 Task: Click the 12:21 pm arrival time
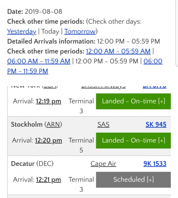[x=49, y=180]
